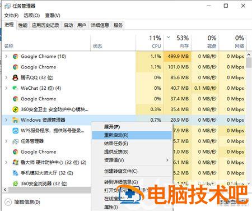The image size is (252, 211).
Task: Collapse to 简略信息(D) view
Action: (22, 202)
